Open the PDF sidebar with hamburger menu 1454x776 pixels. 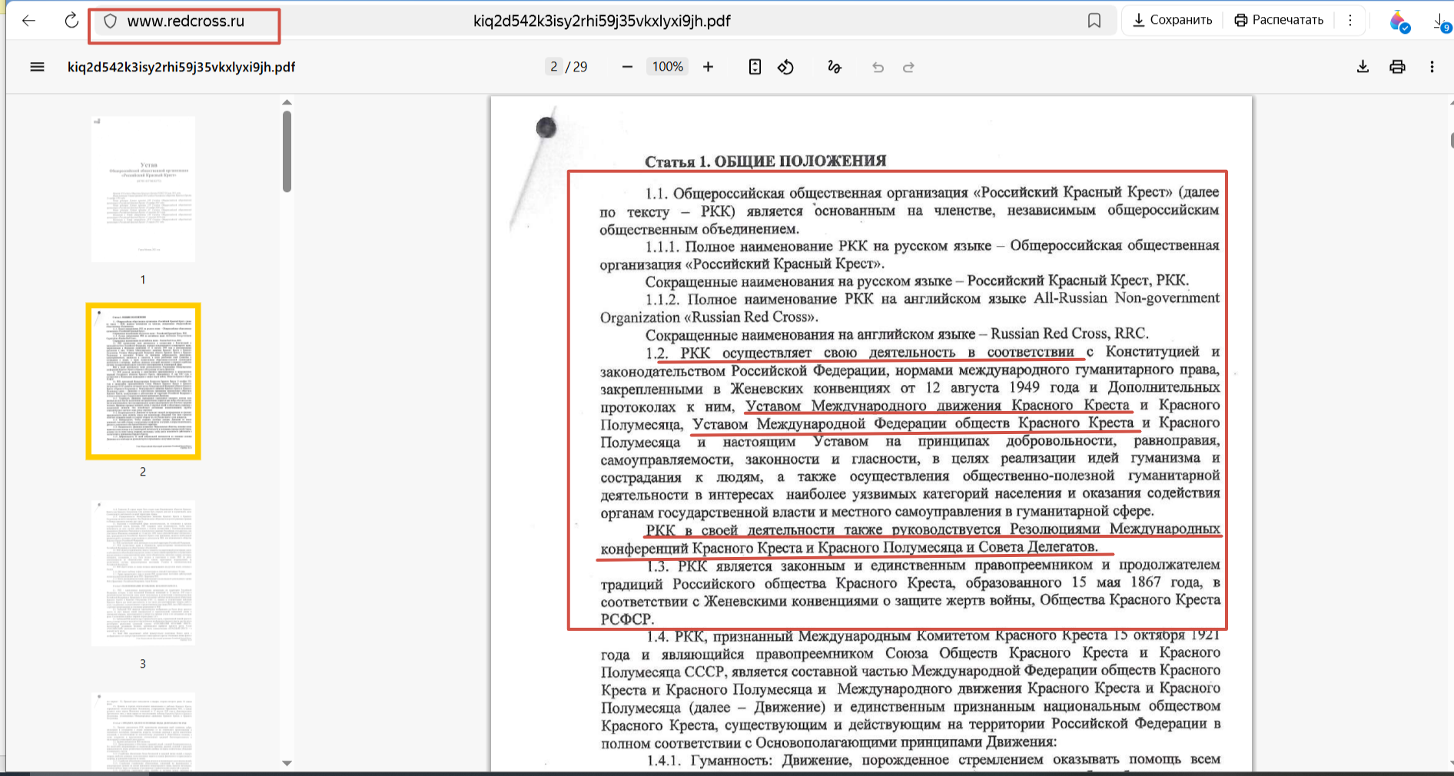tap(37, 67)
